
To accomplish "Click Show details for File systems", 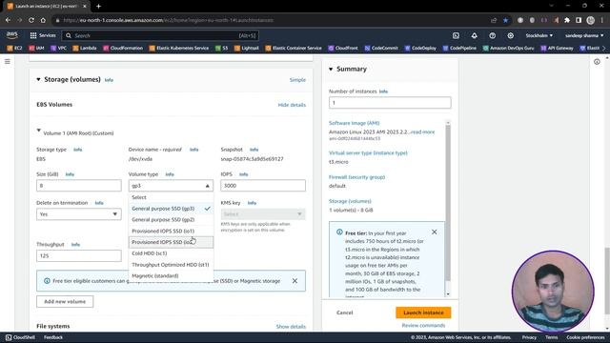I will click(x=291, y=327).
